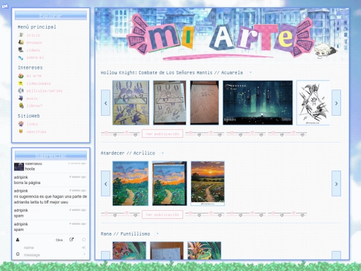This screenshot has height=271, width=361.
Task: Open the sobre mi link
Action: [35, 58]
